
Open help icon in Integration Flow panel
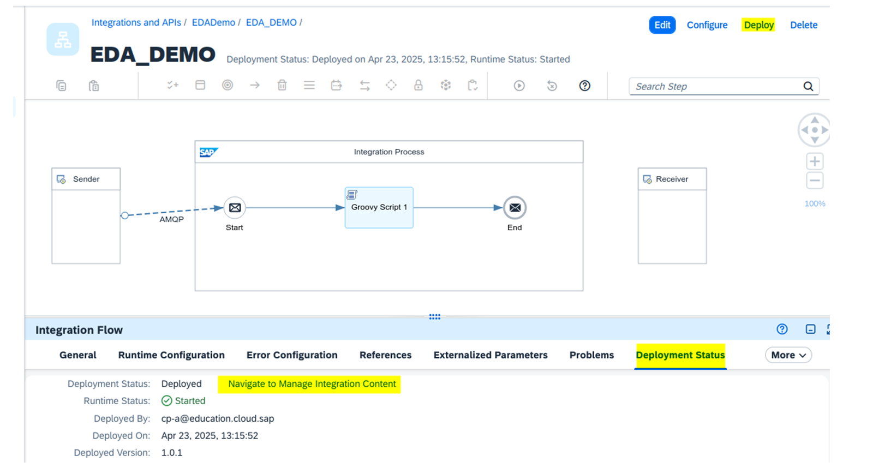[782, 329]
